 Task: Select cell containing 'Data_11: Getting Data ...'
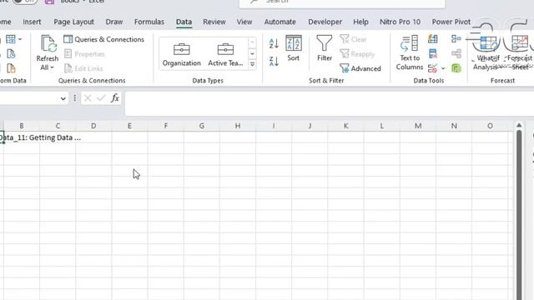(2, 137)
